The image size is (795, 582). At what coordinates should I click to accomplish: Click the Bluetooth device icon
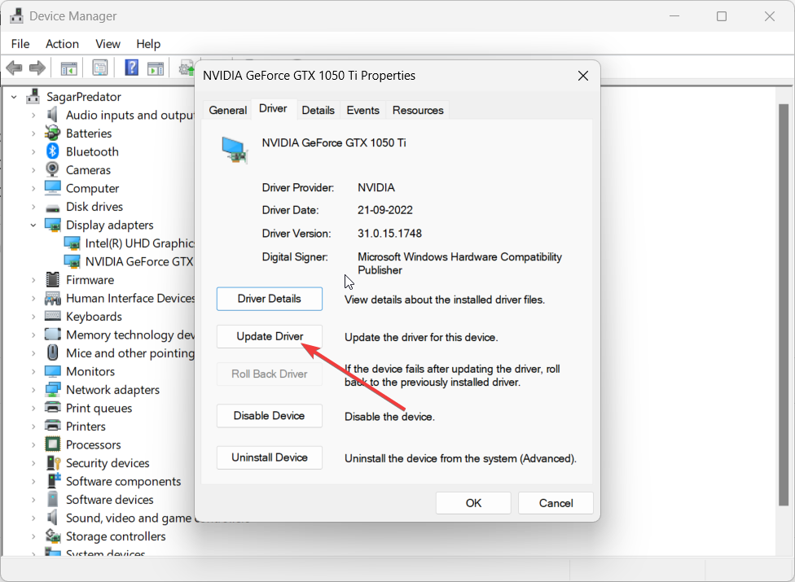pyautogui.click(x=53, y=151)
